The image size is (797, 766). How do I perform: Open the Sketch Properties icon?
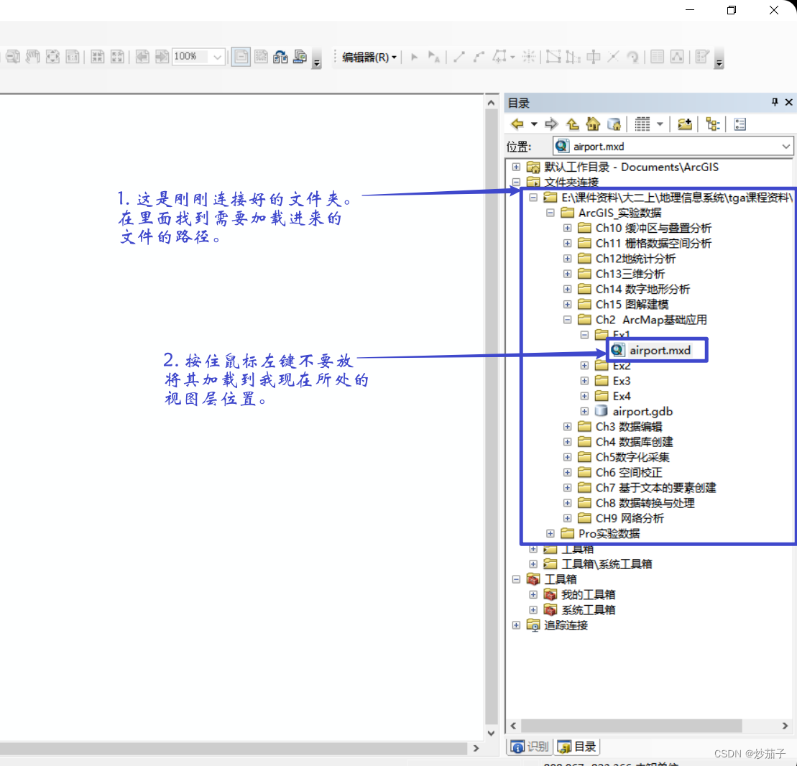tap(677, 57)
